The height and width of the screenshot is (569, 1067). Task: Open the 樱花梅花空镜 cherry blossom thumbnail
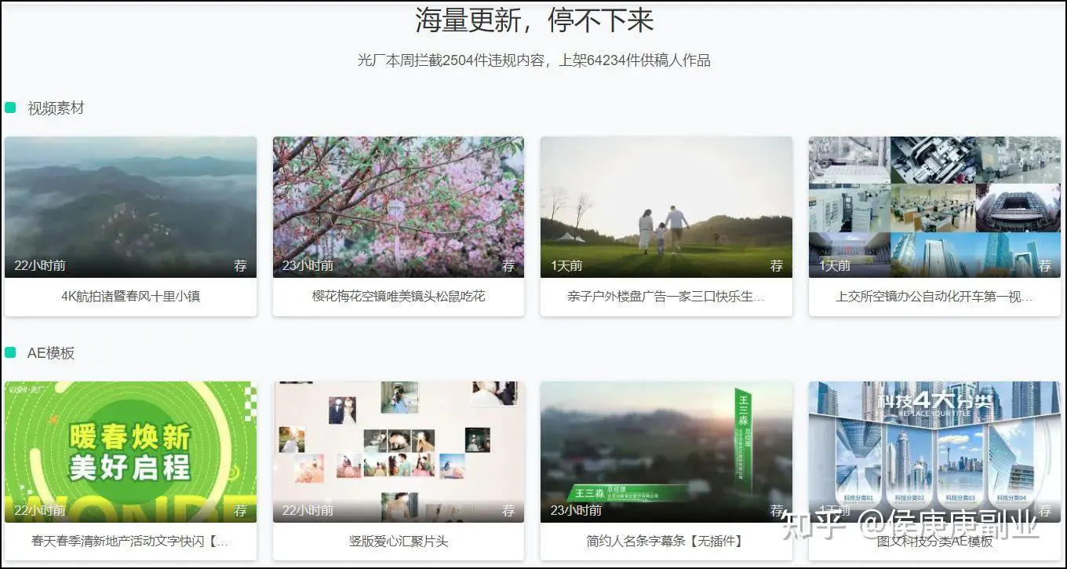[399, 207]
